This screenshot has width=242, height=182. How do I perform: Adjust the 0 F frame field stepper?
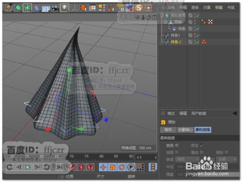click(x=155, y=157)
